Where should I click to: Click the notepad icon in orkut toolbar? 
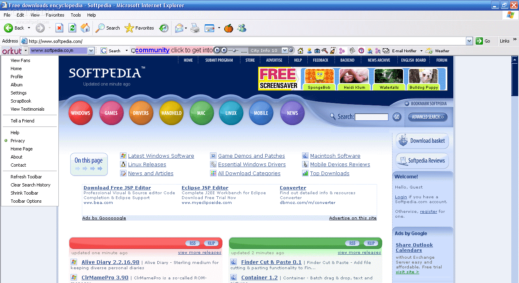click(x=352, y=51)
